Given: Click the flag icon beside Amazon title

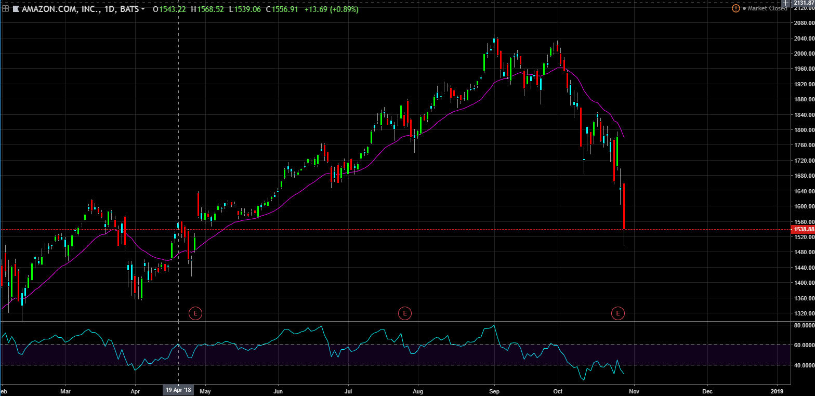Looking at the screenshot, I should pos(16,9).
